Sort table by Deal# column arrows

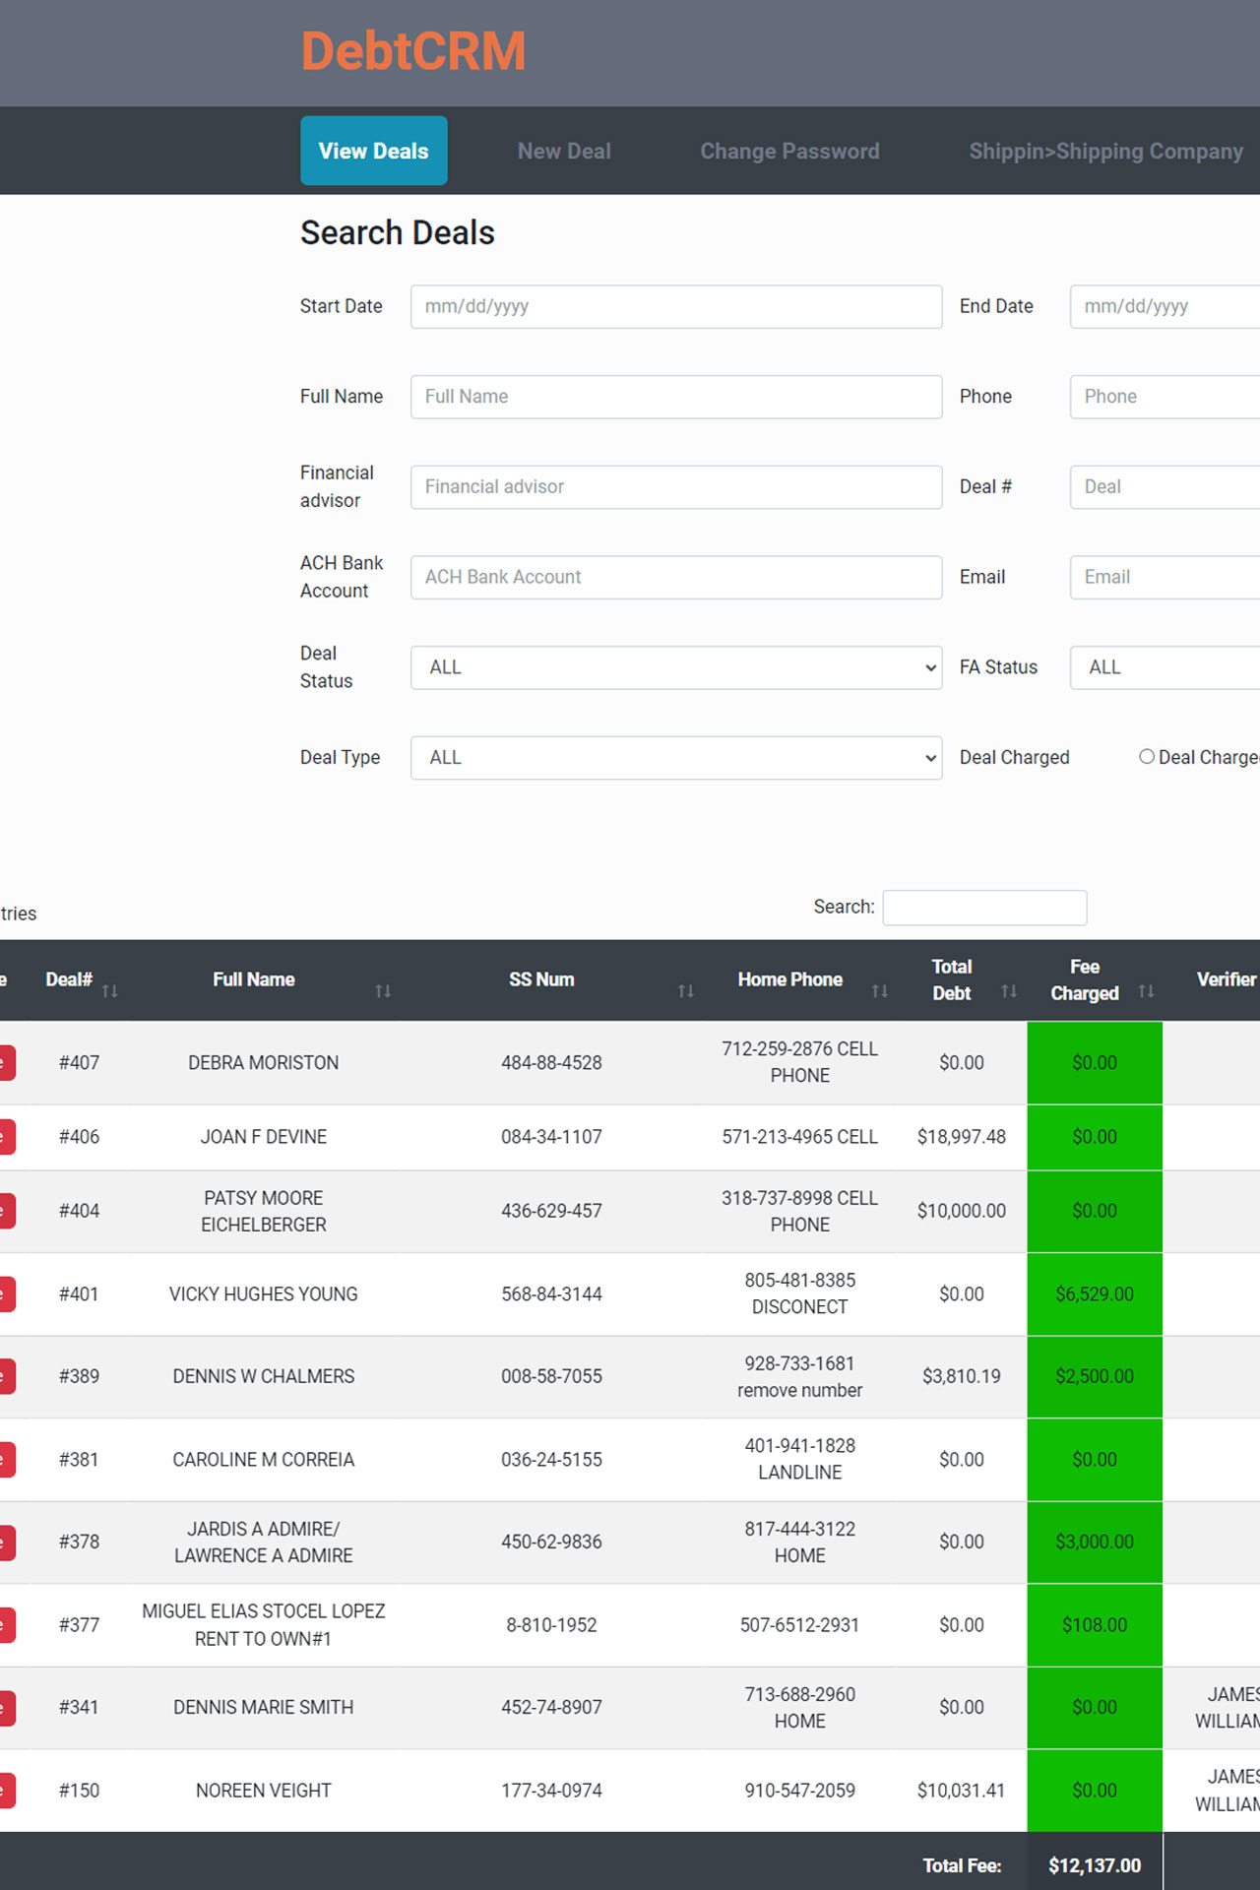110,990
